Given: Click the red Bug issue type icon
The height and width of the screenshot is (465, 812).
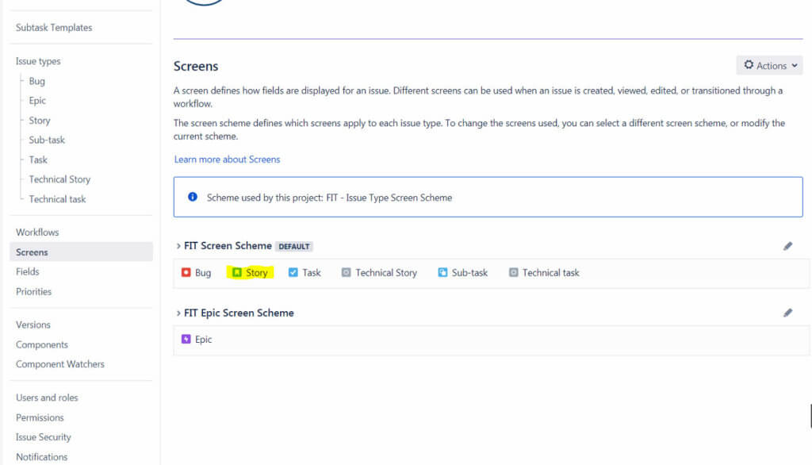Looking at the screenshot, I should [186, 272].
